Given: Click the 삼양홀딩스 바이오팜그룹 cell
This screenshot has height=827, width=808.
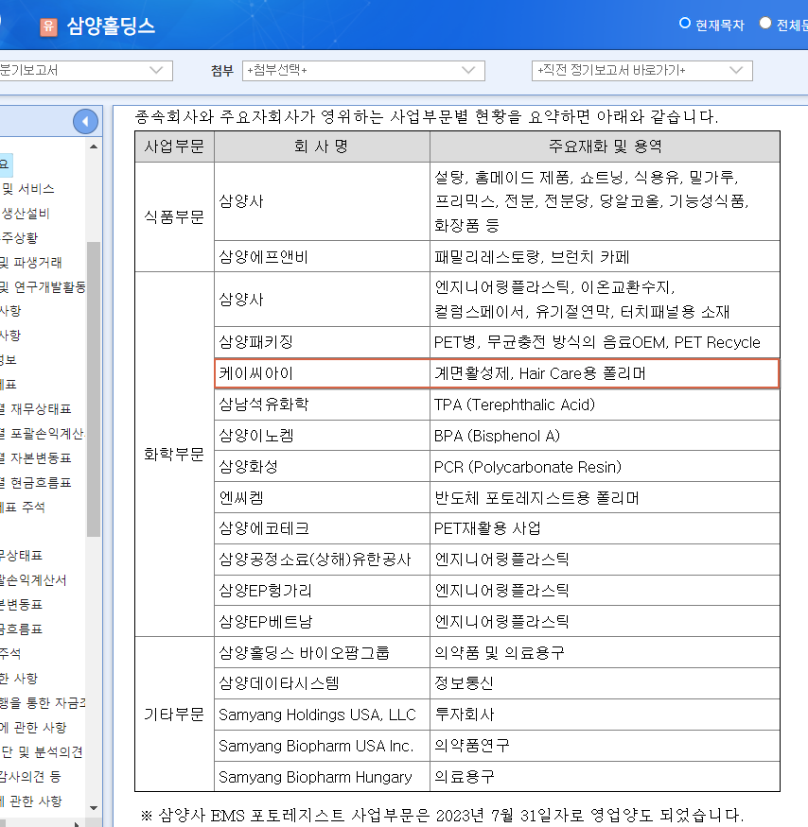Looking at the screenshot, I should click(x=322, y=653).
